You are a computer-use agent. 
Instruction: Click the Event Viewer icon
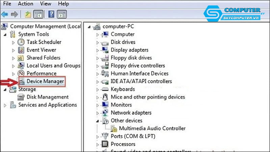tap(21, 50)
